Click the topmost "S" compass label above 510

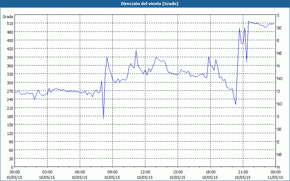click(278, 15)
